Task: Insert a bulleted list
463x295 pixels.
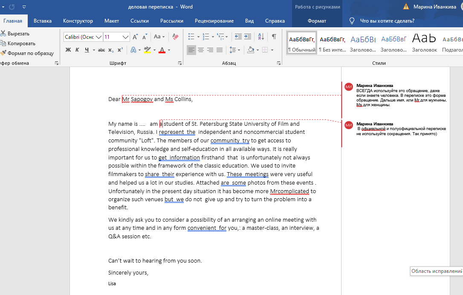Action: click(191, 37)
